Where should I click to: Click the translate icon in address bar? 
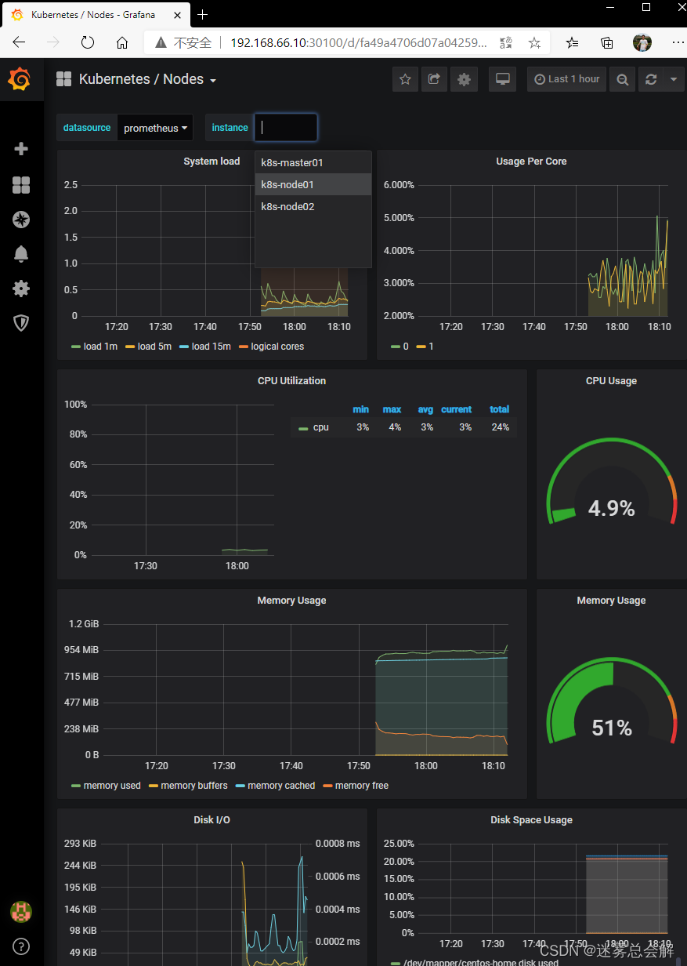tap(506, 43)
